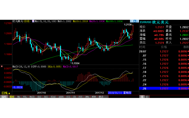189x118 pixels.
Task: Choose the CCI indicator
Action: pos(68,97)
